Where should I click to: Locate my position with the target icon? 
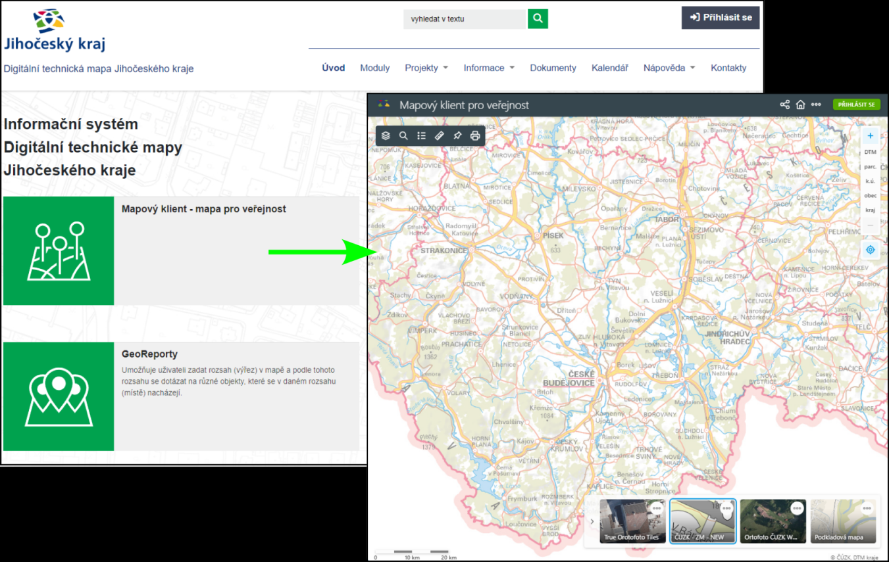870,250
